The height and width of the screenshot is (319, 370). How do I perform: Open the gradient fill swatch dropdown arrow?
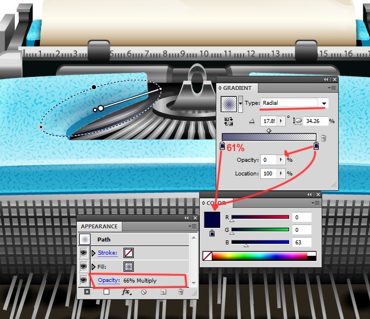point(240,104)
